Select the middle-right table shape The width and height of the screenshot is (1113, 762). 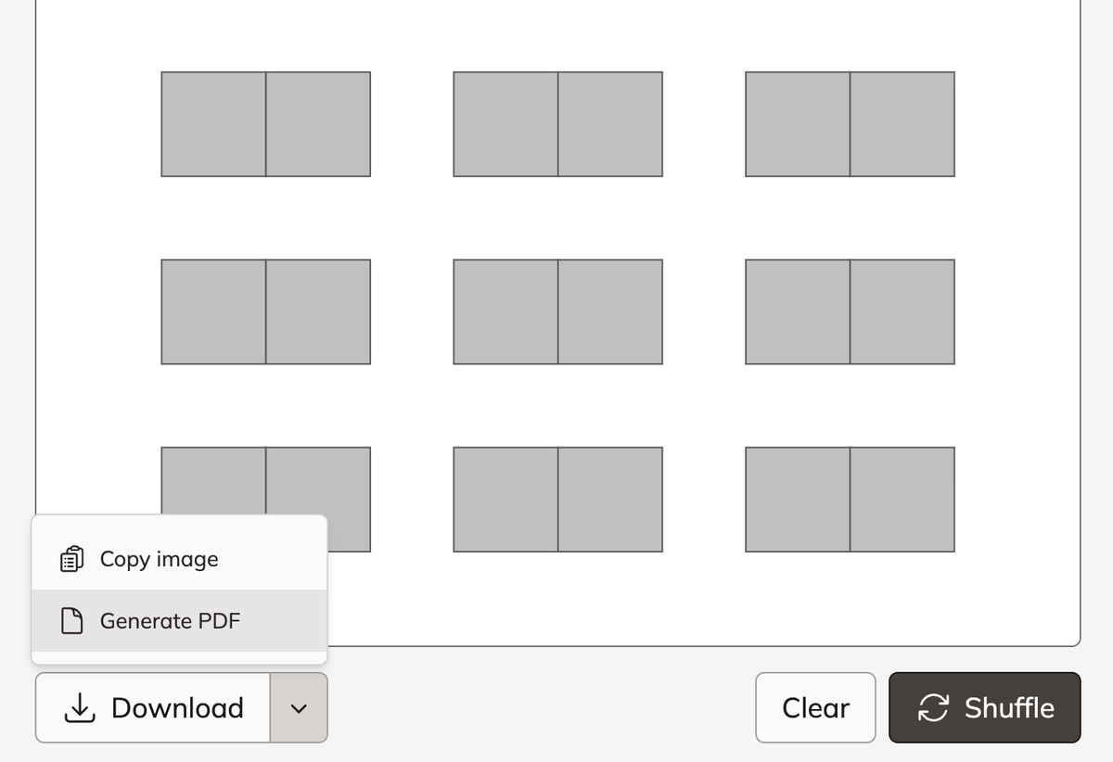pyautogui.click(x=850, y=311)
